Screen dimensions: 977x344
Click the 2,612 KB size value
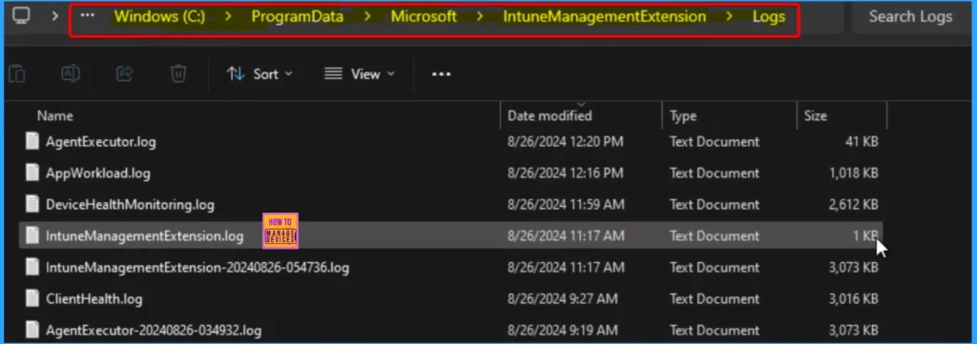pos(853,205)
